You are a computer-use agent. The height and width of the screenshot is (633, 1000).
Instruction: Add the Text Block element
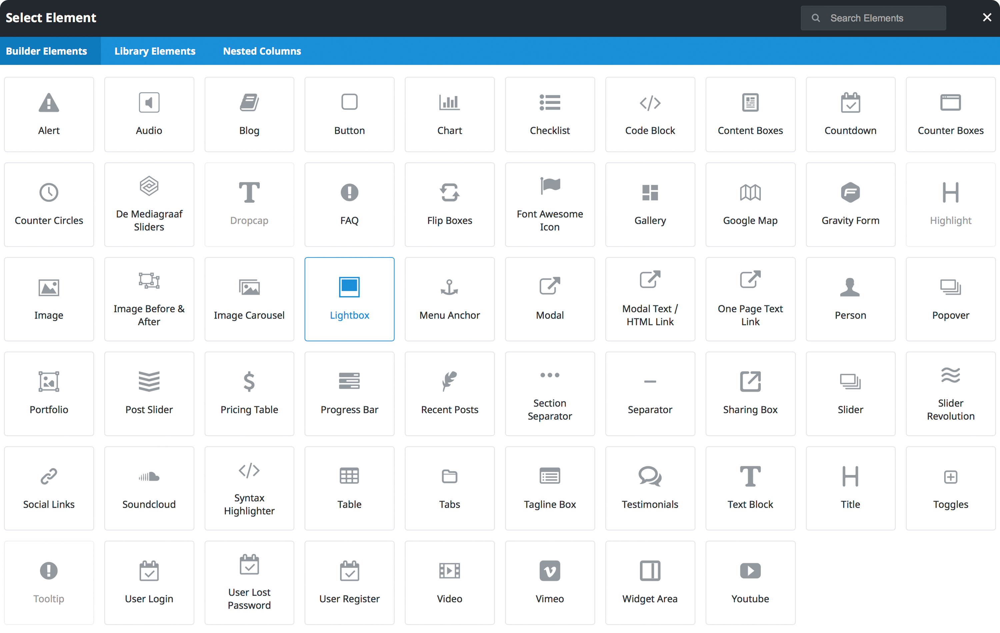click(x=750, y=488)
